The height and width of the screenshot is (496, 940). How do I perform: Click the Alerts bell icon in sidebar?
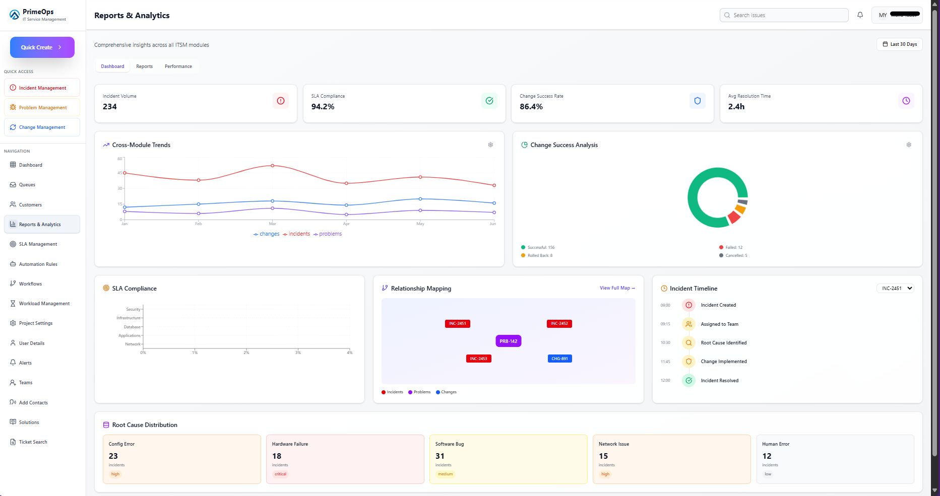click(13, 363)
